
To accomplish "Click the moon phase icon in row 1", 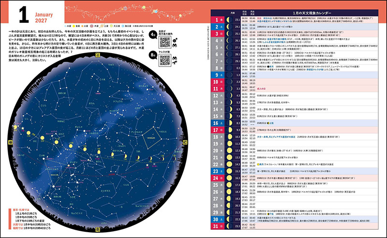I will tap(229, 20).
